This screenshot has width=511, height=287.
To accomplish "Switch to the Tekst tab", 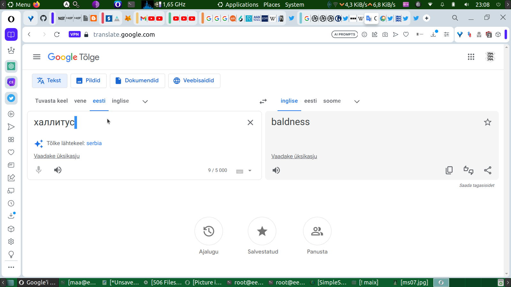I will (x=50, y=81).
